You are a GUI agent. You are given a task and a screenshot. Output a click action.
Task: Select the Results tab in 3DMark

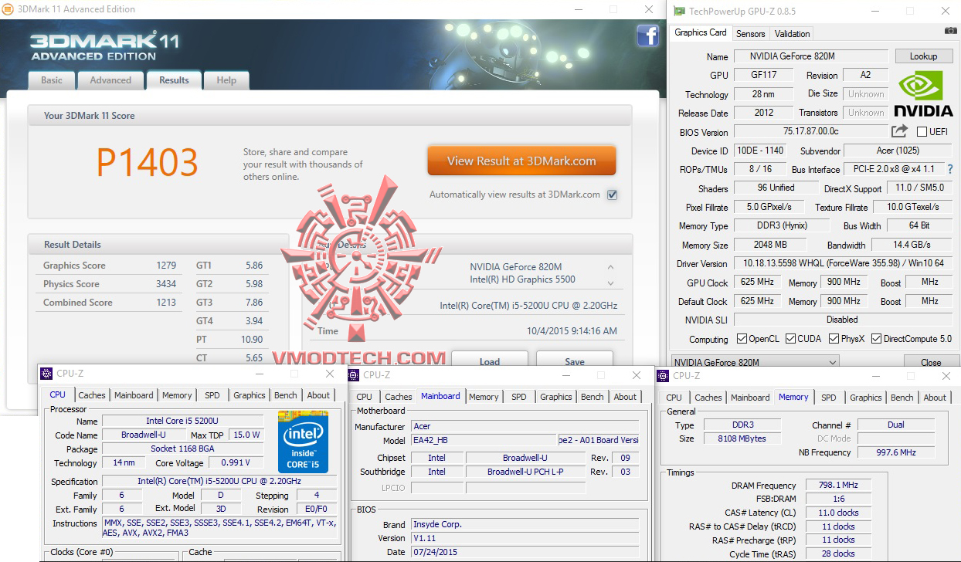coord(174,80)
